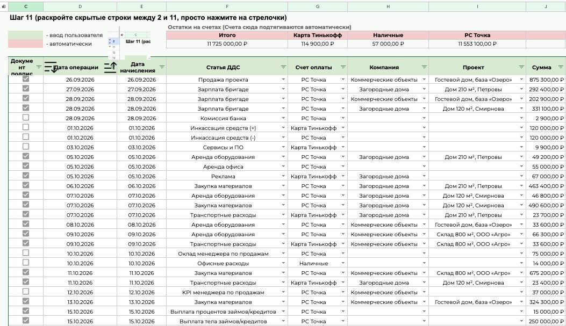
Task: Tick the checkbox in the Комиссия банка row
Action: click(x=26, y=118)
